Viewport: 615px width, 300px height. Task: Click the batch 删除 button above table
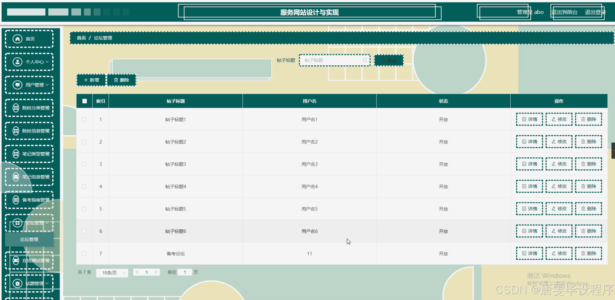[122, 80]
